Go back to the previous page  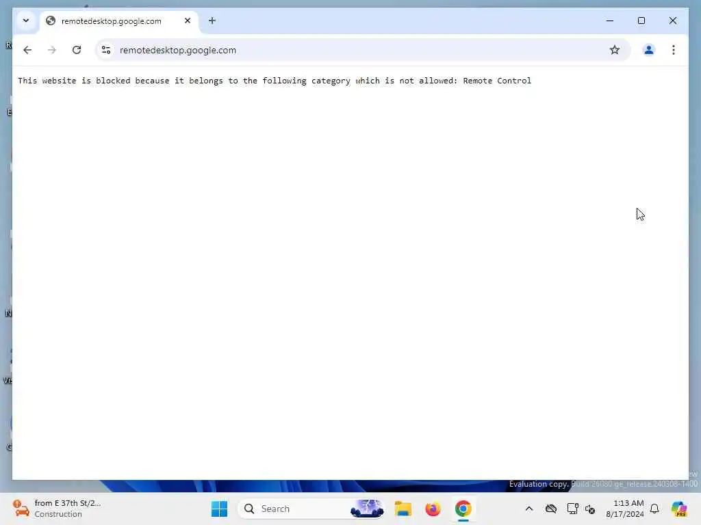click(x=27, y=50)
